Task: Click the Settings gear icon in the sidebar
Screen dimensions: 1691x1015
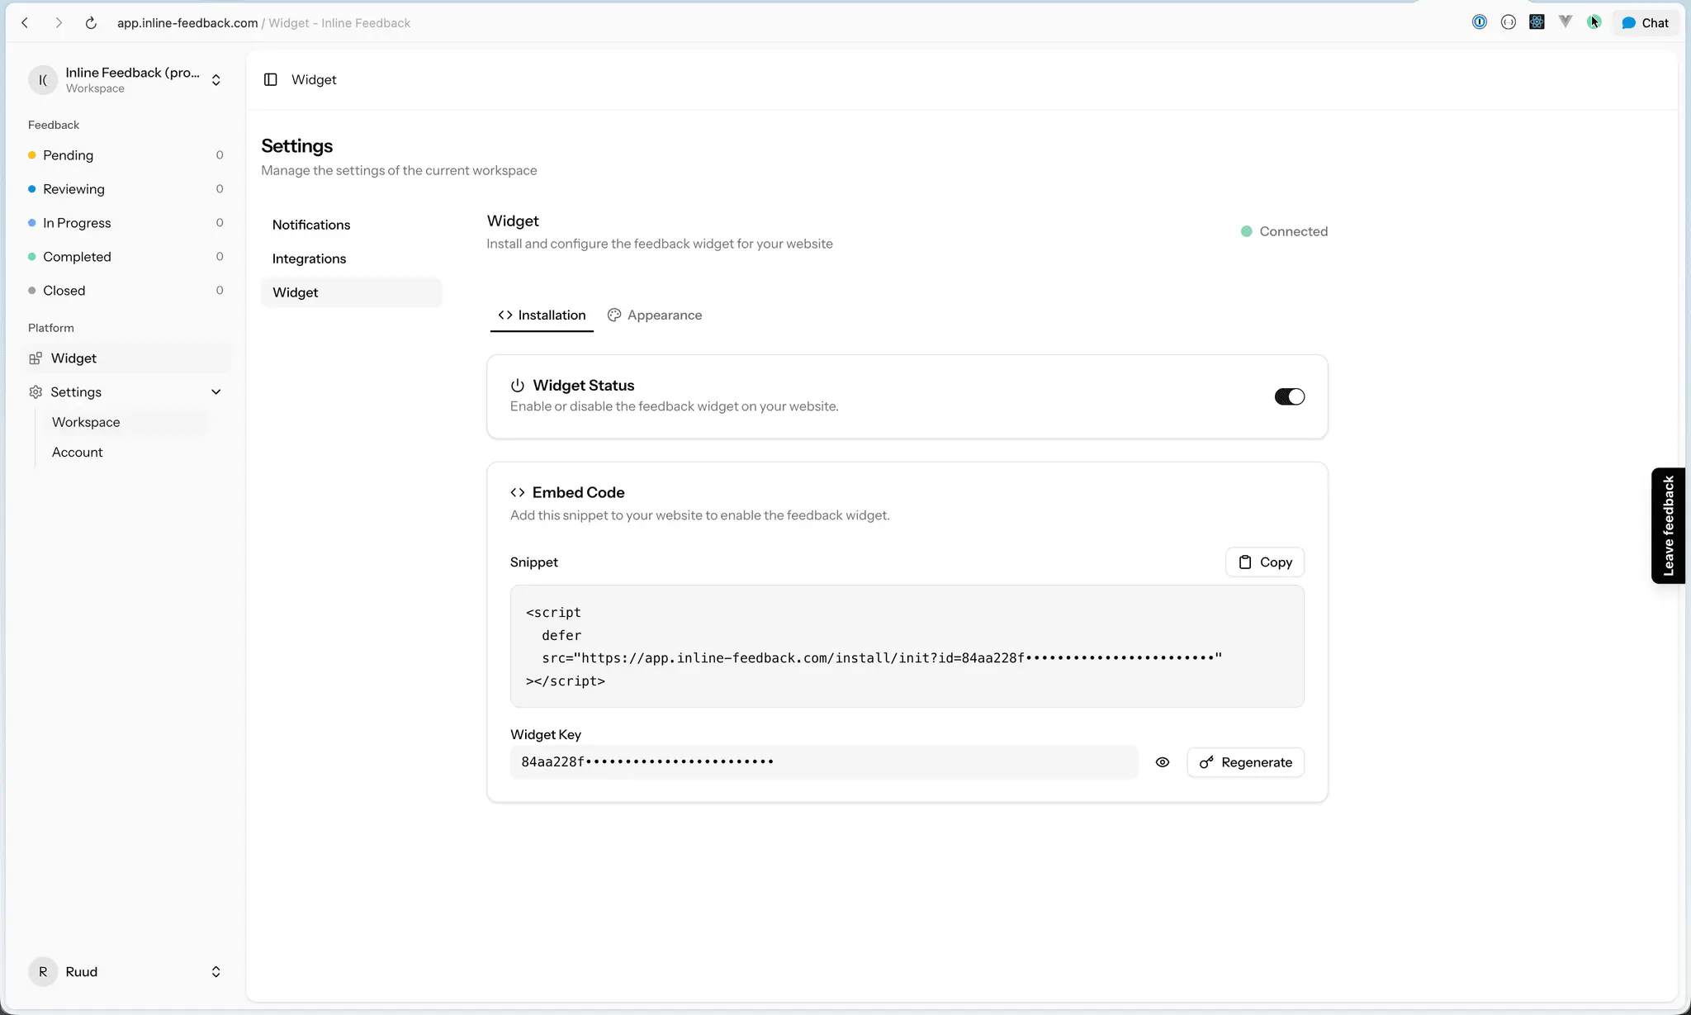Action: [36, 392]
